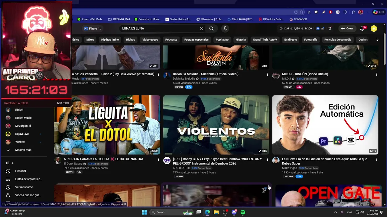The image size is (387, 217).
Task: Open Mirko Vigna channel link
Action: pyautogui.click(x=289, y=168)
